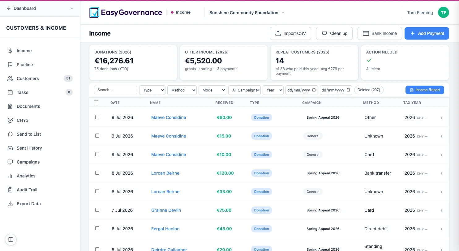Click the Add Payment button

pyautogui.click(x=427, y=33)
